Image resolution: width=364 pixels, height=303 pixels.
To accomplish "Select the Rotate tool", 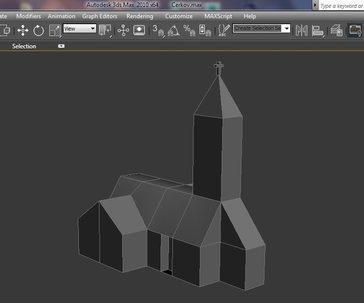I will point(38,31).
